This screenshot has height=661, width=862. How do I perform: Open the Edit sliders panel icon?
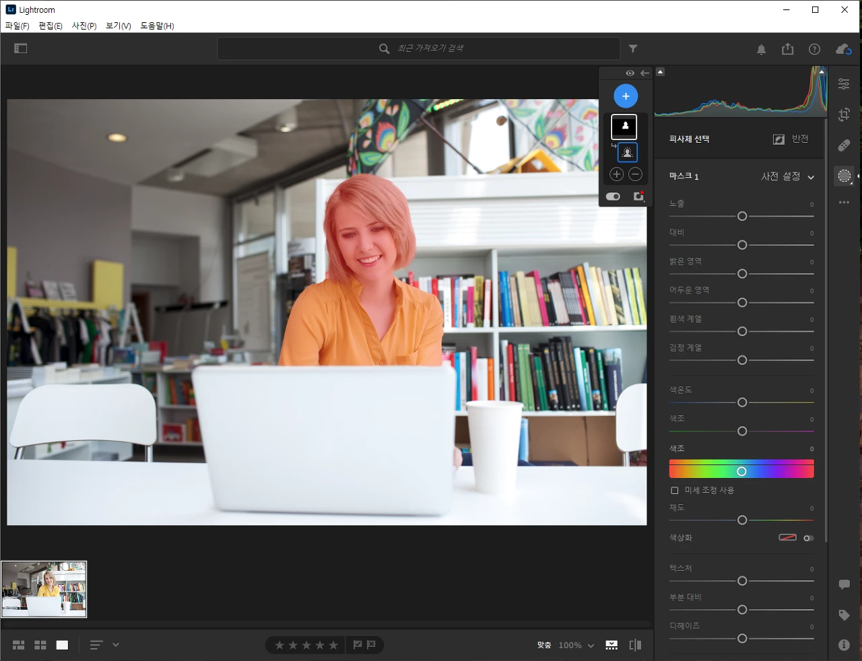(x=844, y=84)
